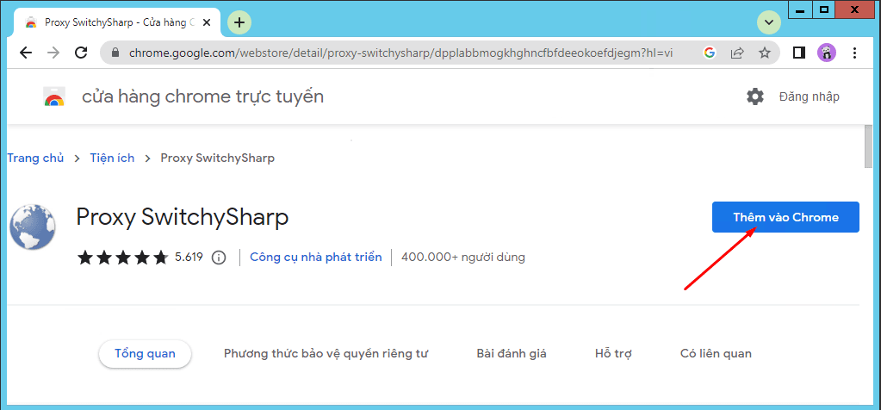The image size is (881, 410).
Task: Open the Bài đánh giá tab
Action: (x=512, y=354)
